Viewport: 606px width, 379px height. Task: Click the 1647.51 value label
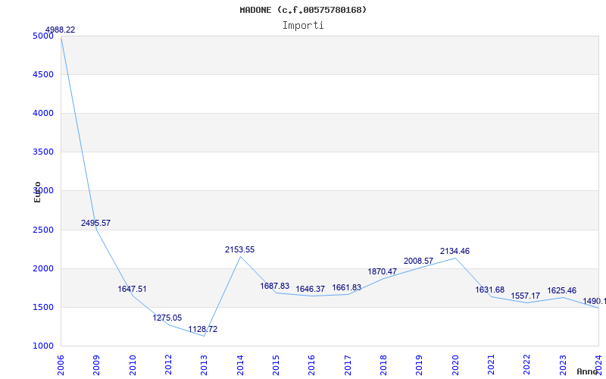point(132,290)
